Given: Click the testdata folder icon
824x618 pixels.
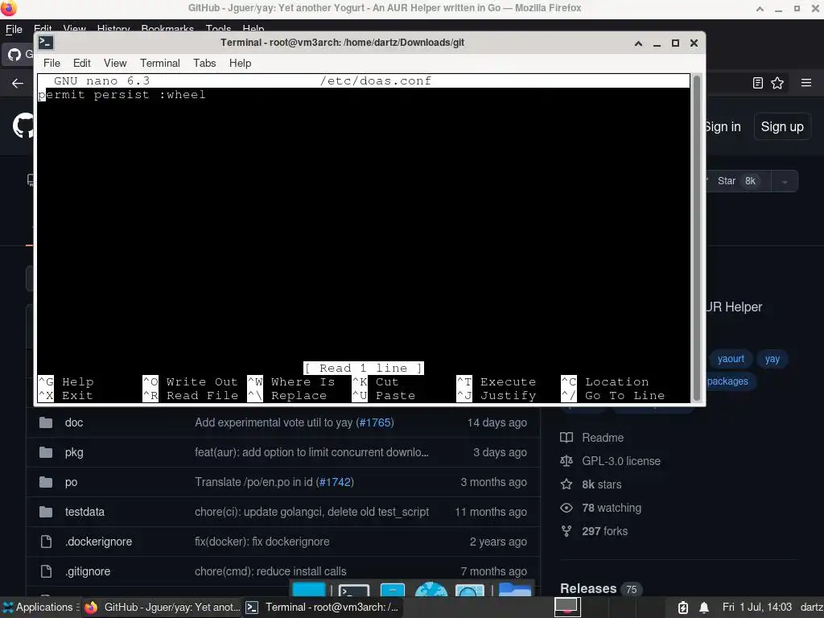Looking at the screenshot, I should (46, 512).
